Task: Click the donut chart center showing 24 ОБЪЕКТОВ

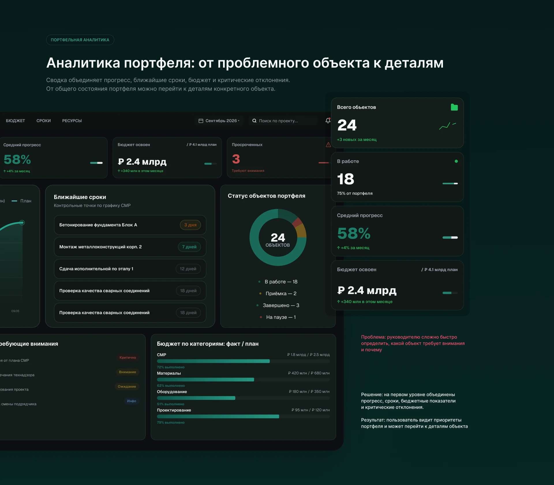Action: click(278, 240)
